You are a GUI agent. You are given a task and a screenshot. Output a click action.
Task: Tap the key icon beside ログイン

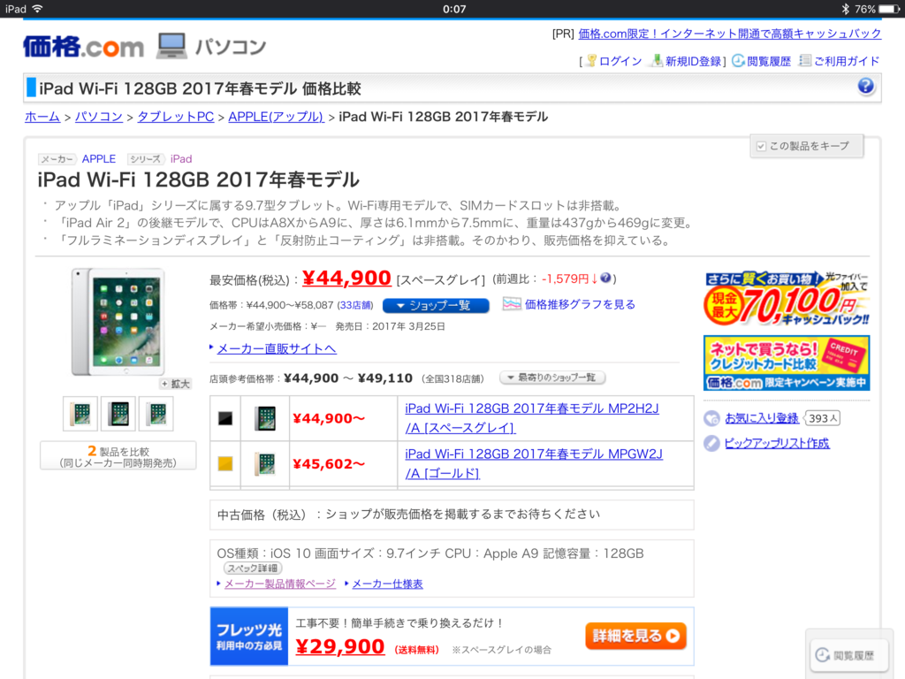(x=591, y=61)
